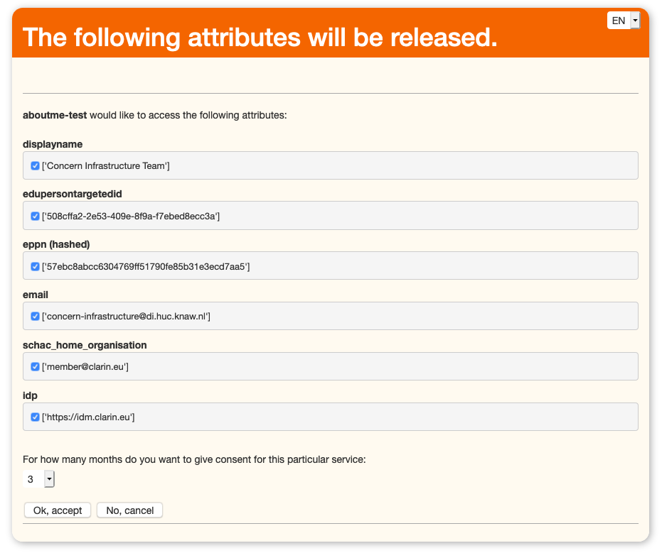
Task: Toggle the edupersontargetedid checkbox
Action: pos(35,216)
